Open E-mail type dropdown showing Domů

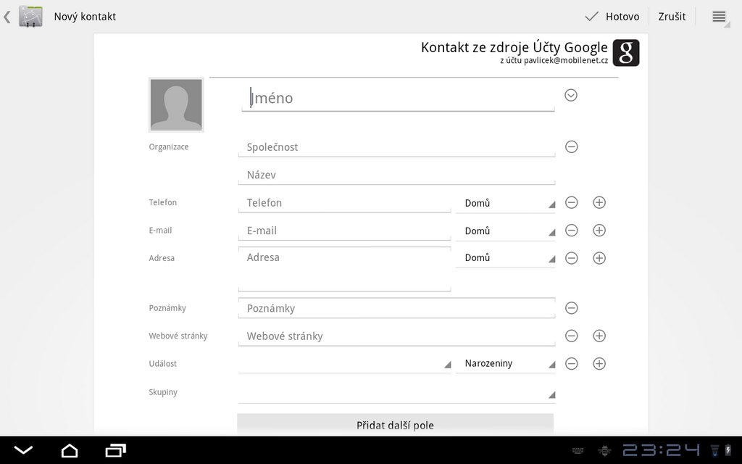pos(505,231)
